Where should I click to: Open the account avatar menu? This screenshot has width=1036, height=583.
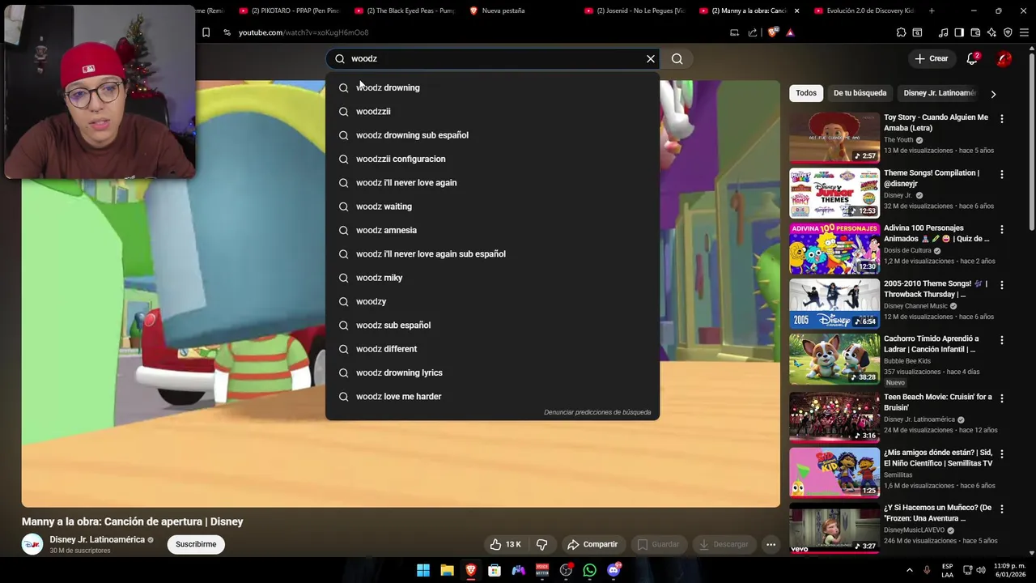point(1004,58)
